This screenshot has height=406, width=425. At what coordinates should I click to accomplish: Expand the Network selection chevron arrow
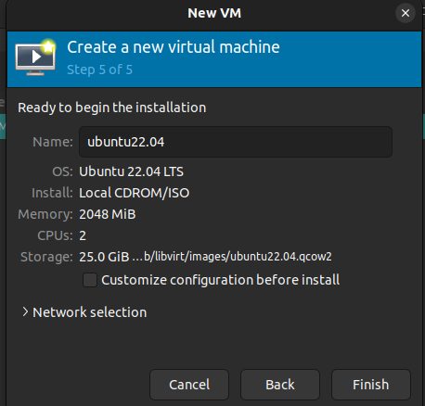point(25,312)
